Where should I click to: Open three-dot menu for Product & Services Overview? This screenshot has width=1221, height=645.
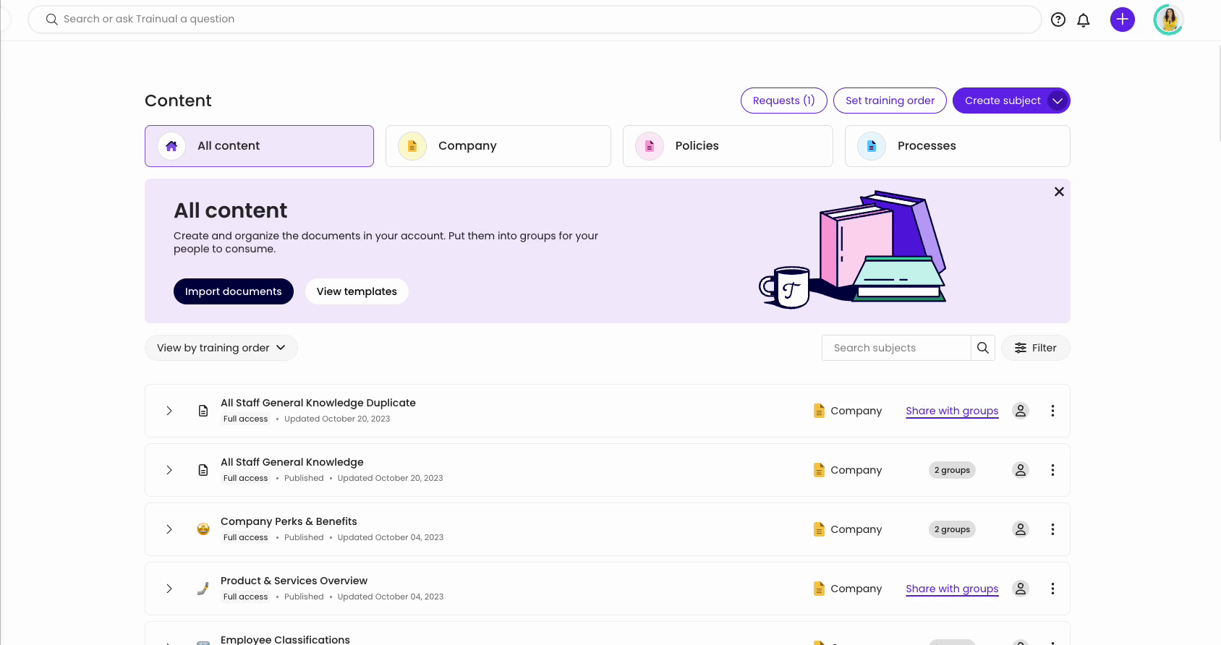[1052, 589]
